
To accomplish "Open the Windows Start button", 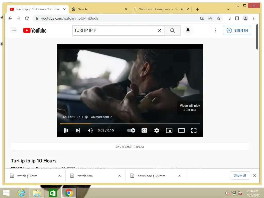I will tap(6, 193).
